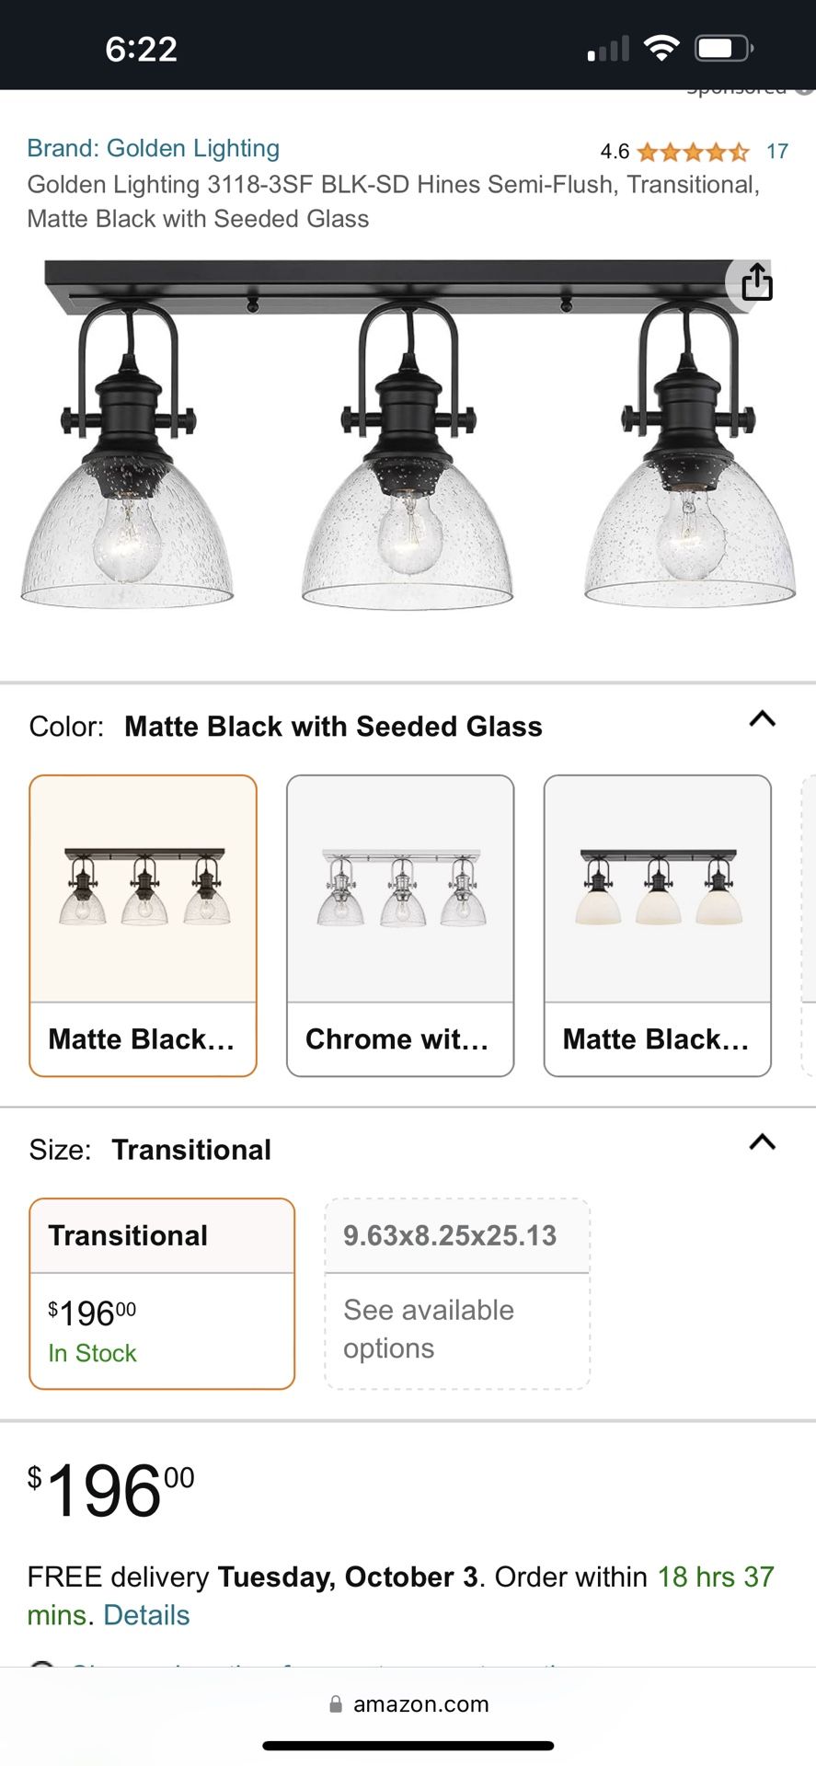Tap the cellular signal bars icon
The height and width of the screenshot is (1766, 816).
click(608, 49)
